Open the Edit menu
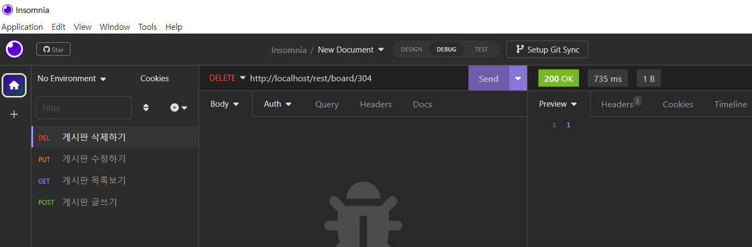 (59, 27)
